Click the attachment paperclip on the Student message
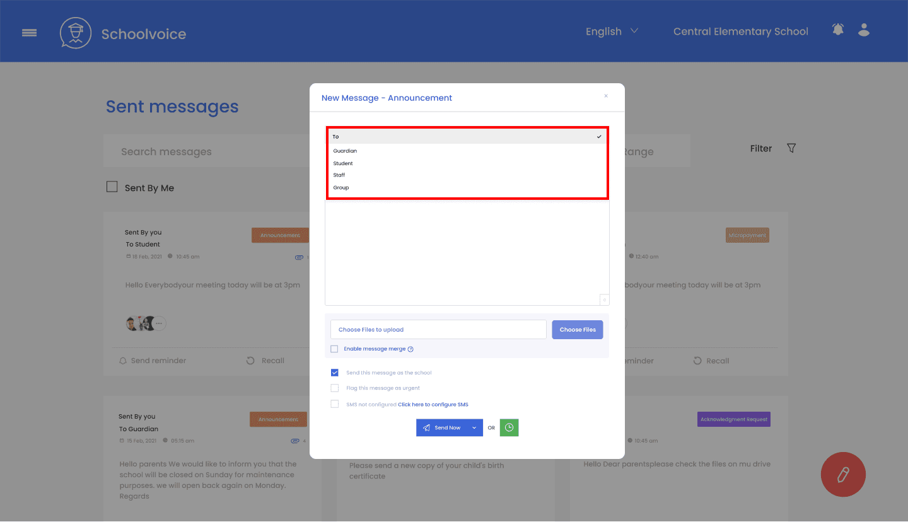This screenshot has height=522, width=908. click(298, 257)
